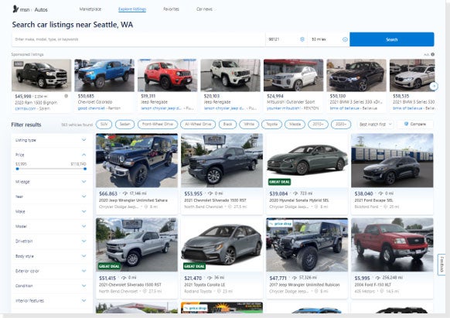Click the make, model, or keywords search field
Image resolution: width=450 pixels, height=318 pixels.
[x=138, y=39]
